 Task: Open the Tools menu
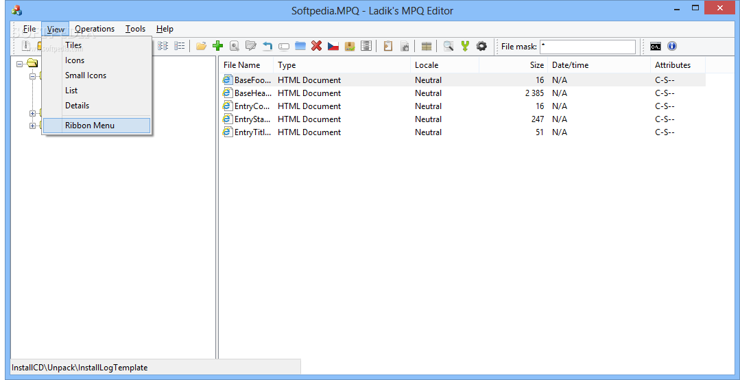point(135,29)
